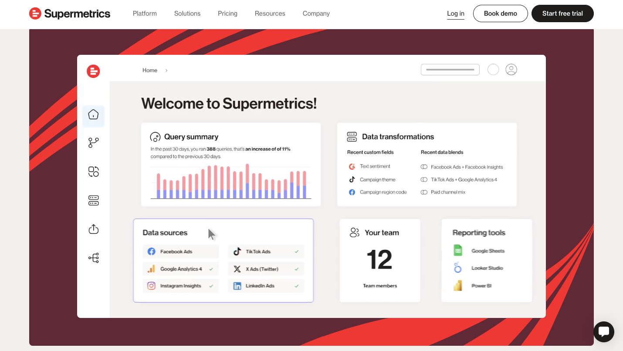Screen dimensions: 623x351
Task: Click the Instagram Insights icon
Action: (151, 286)
